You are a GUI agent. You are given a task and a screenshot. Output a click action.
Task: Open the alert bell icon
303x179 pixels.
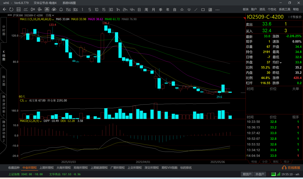[x=61, y=10]
